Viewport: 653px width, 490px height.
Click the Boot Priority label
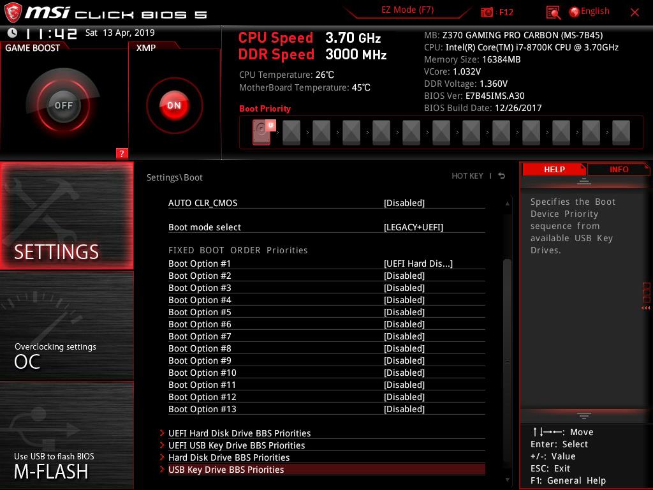265,108
